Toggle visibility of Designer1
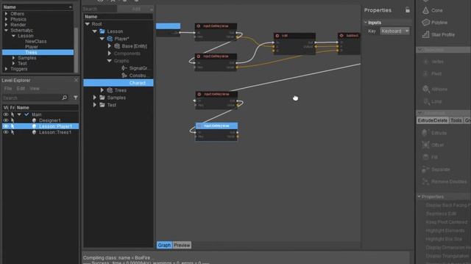 6,120
